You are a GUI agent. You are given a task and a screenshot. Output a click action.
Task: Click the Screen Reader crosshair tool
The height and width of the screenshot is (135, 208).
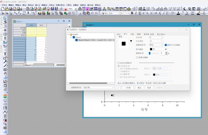[x=5, y=30]
